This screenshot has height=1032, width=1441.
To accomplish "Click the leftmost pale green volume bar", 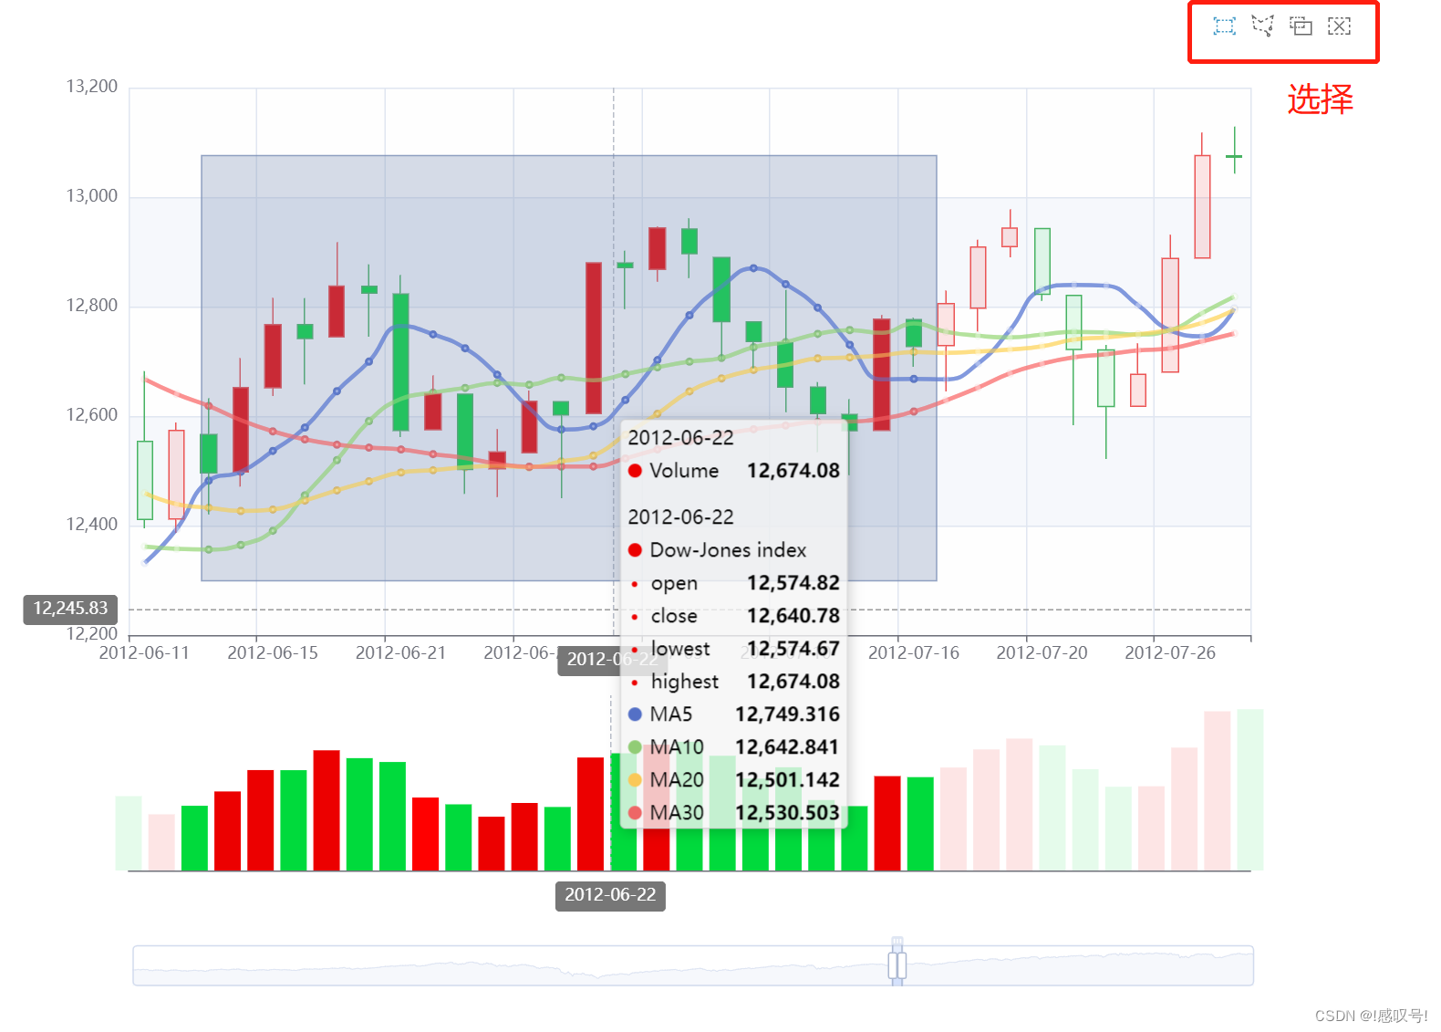I will pos(129,833).
